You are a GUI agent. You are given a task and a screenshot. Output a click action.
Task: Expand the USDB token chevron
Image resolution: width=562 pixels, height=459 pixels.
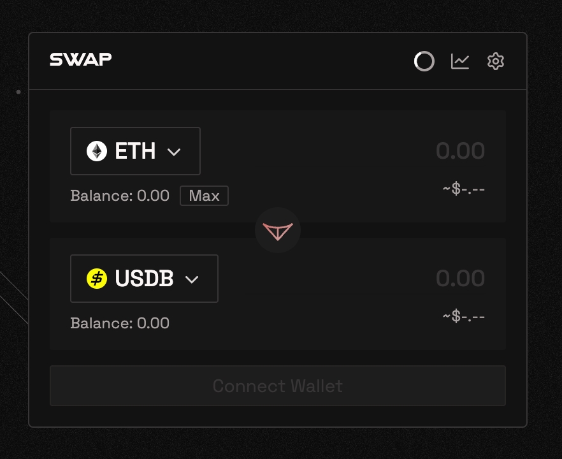(192, 279)
